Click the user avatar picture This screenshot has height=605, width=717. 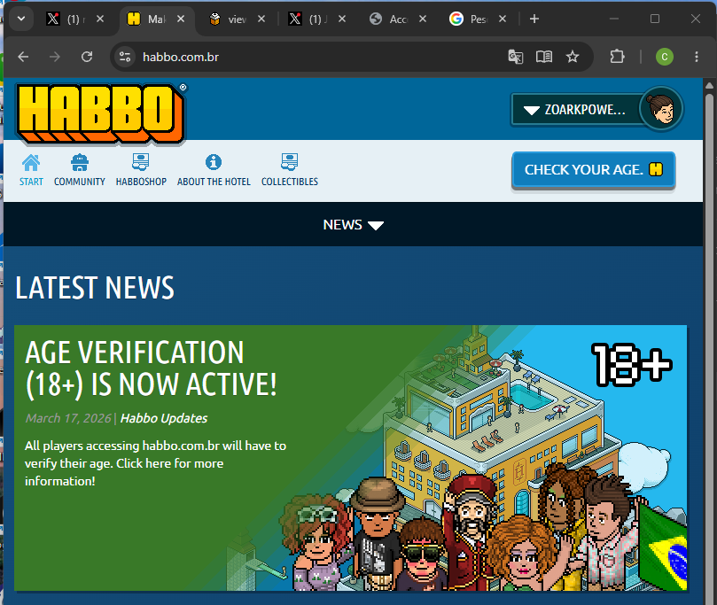pos(661,109)
